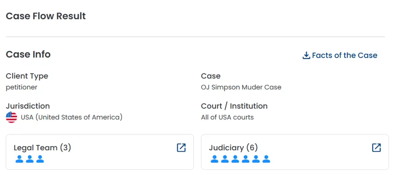Click the USA flag icon

pyautogui.click(x=11, y=117)
